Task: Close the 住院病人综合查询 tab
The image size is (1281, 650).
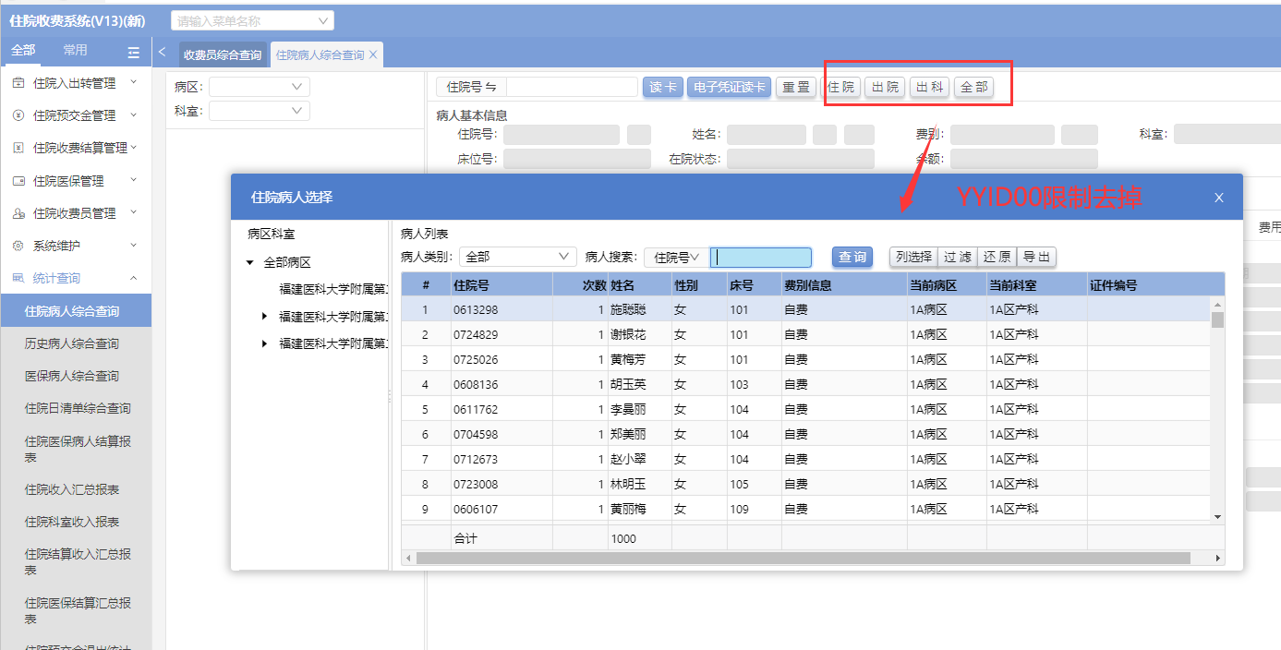Action: tap(373, 54)
